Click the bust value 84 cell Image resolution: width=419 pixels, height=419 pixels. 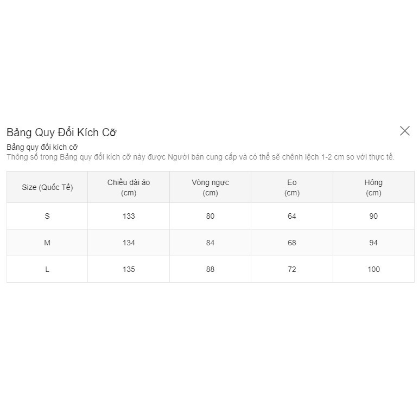210,243
